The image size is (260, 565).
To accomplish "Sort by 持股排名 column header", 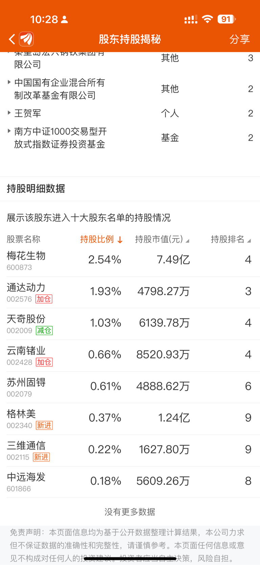I will (231, 239).
